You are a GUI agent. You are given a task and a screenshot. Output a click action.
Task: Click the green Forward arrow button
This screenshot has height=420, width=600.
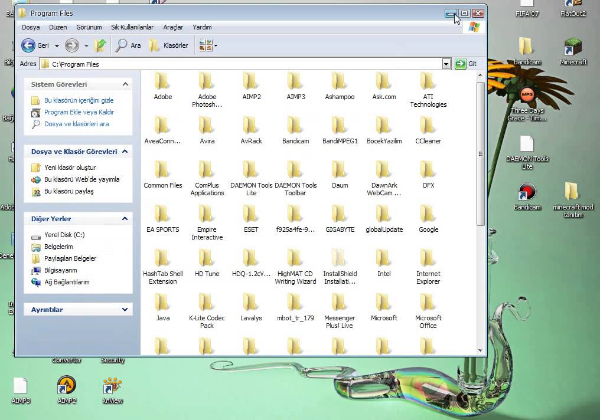coord(71,45)
